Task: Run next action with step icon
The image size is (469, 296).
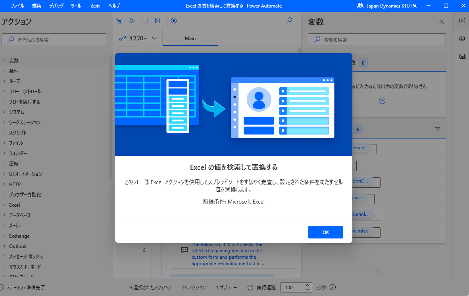Action: (x=158, y=21)
